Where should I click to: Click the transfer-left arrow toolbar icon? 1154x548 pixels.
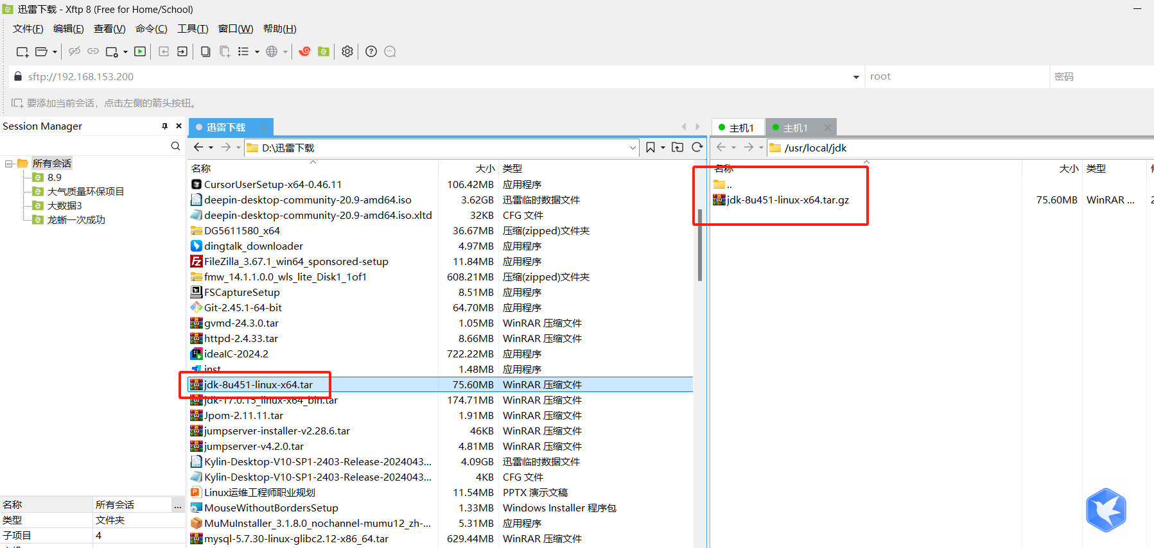click(x=164, y=51)
